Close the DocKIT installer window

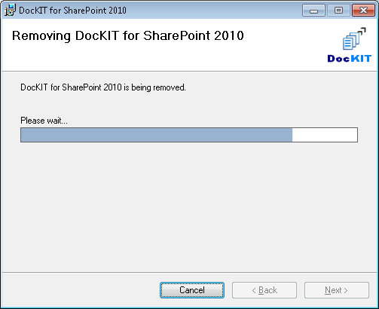click(363, 11)
